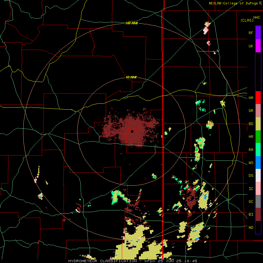The image size is (263, 263).
Task: Click the DS legend label
Action: tap(251, 176)
